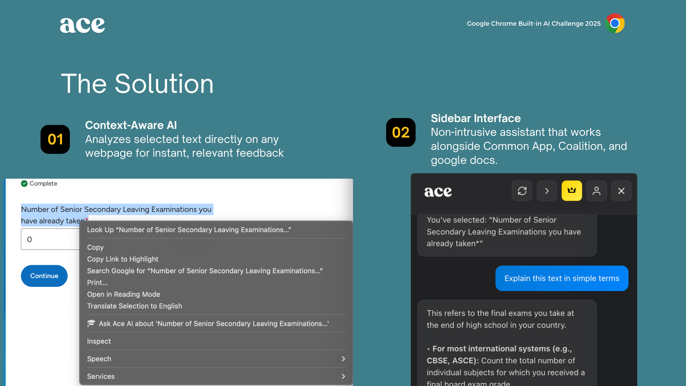This screenshot has height=386, width=686.
Task: Click the examinations number input field
Action: pyautogui.click(x=50, y=239)
